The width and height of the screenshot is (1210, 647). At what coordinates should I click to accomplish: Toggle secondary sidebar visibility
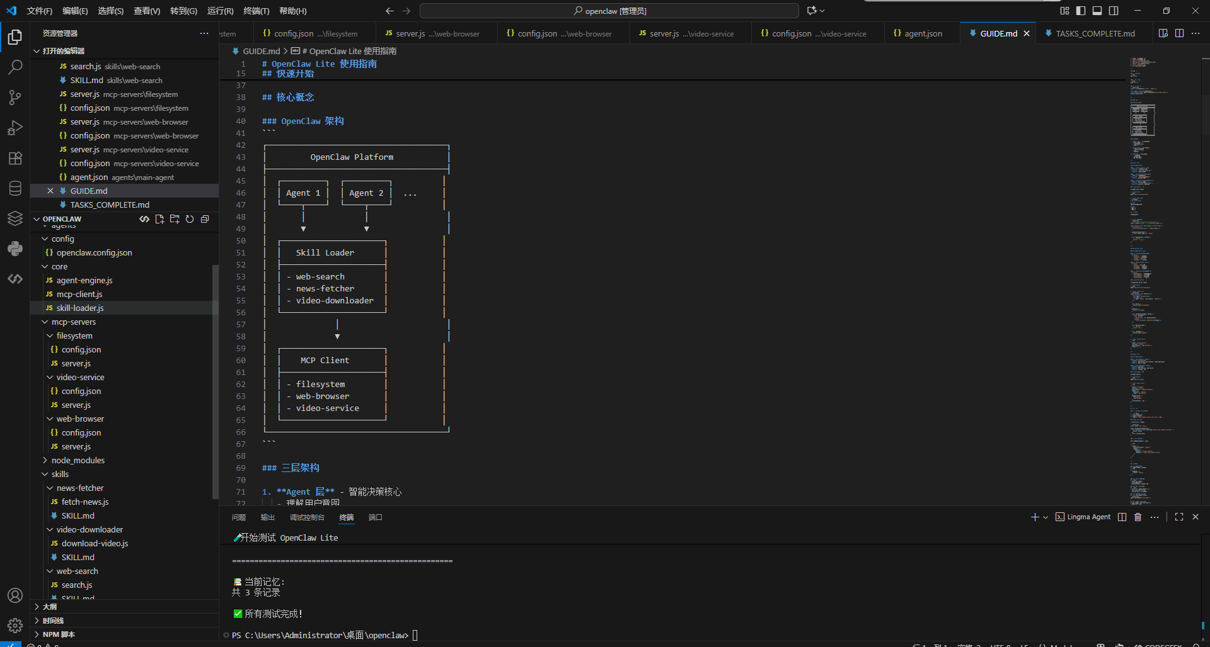pyautogui.click(x=1114, y=11)
